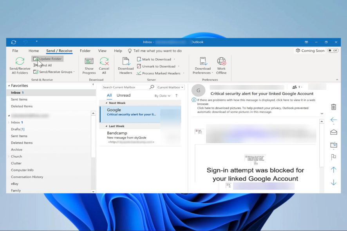Click the sync icon in title bar
Screen dimensions: 347x231
click(x=13, y=42)
